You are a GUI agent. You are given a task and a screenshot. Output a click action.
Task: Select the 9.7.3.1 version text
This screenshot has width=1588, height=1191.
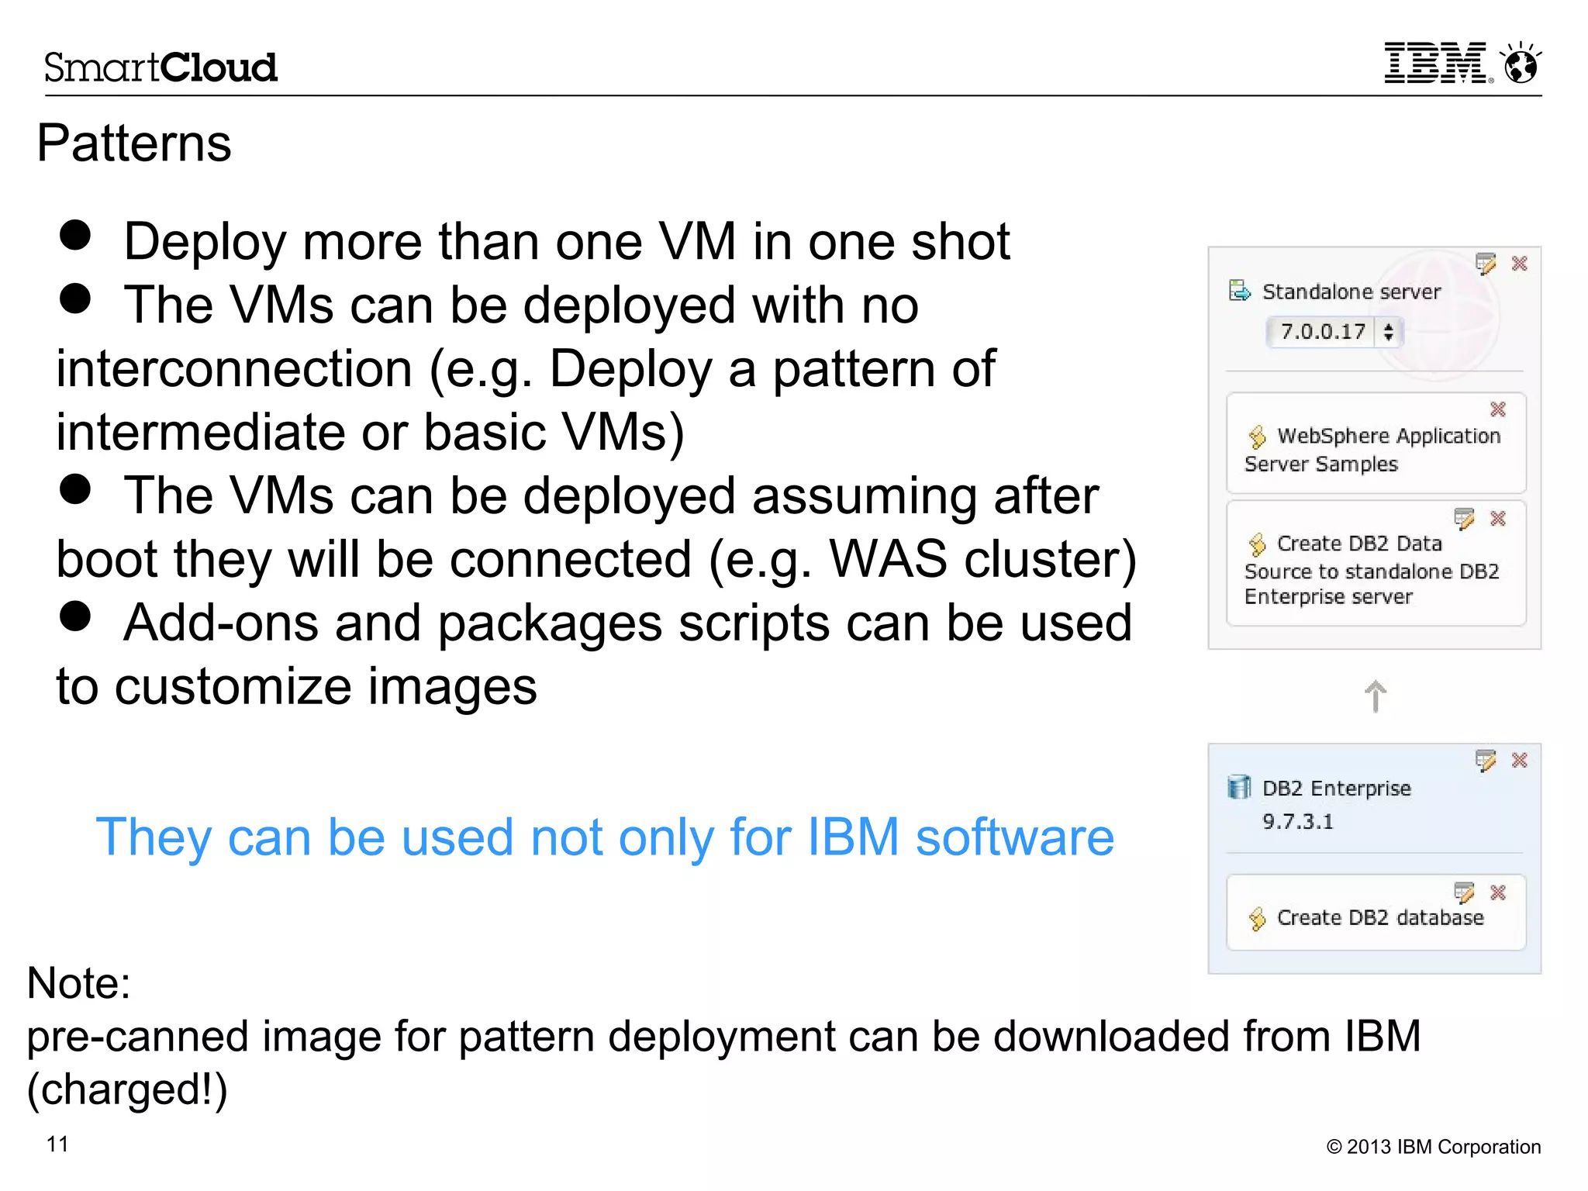click(x=1298, y=822)
